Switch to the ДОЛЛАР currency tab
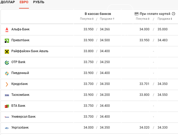Image resolution: width=178 pixels, height=135 pixels. (x=8, y=2)
